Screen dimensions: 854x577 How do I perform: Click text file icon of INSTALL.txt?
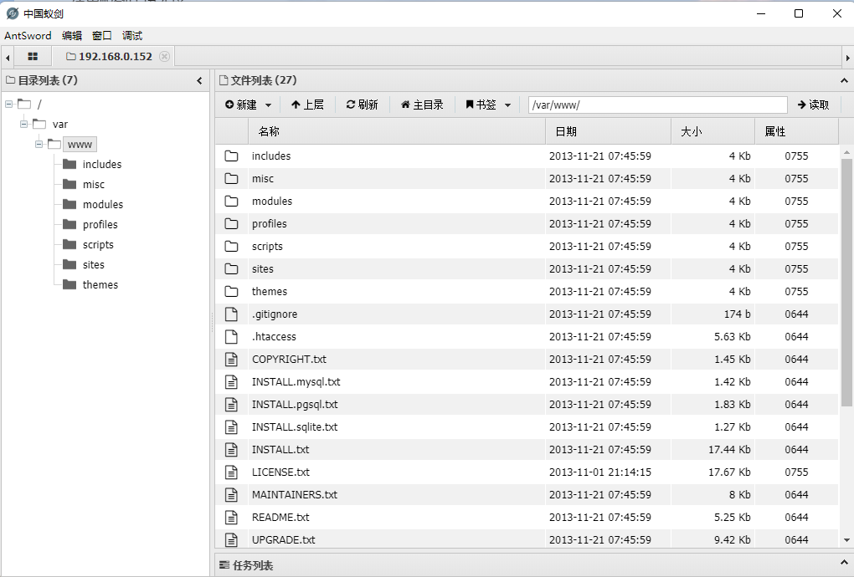231,449
